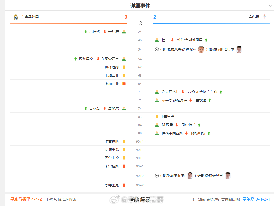This screenshot has width=274, height=206.
Task: Select 维勒特·斯维贝里 in 46' substitution row
Action: [x=190, y=40]
